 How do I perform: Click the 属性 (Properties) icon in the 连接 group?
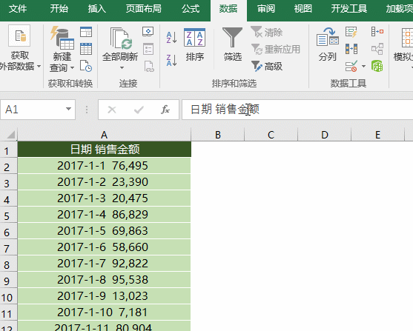[148, 49]
